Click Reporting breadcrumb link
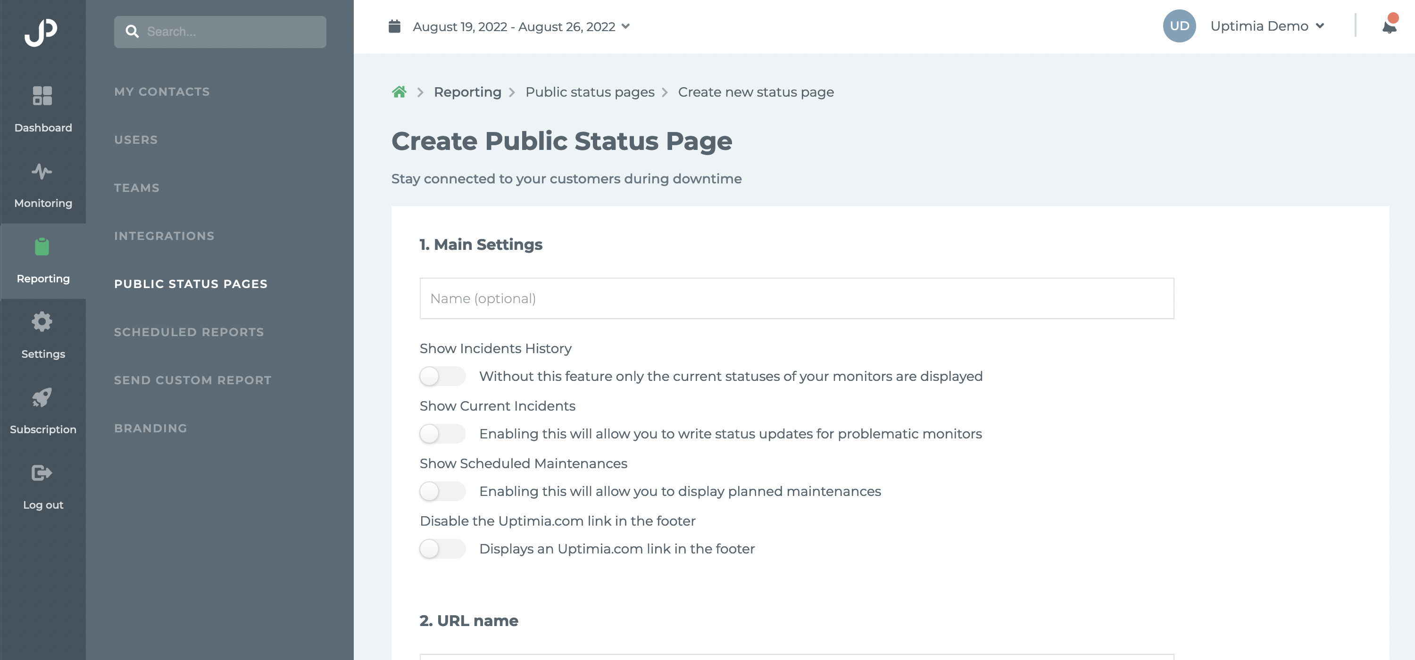 pos(467,92)
